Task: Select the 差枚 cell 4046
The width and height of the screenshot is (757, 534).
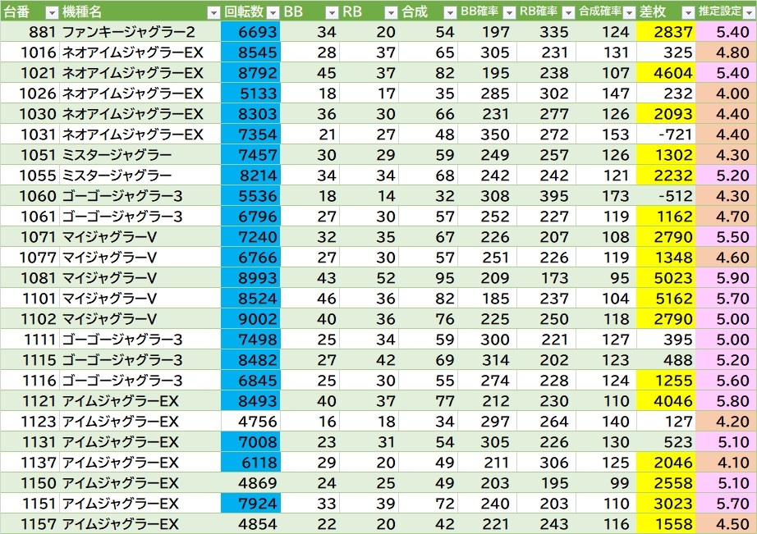Action: (x=666, y=401)
